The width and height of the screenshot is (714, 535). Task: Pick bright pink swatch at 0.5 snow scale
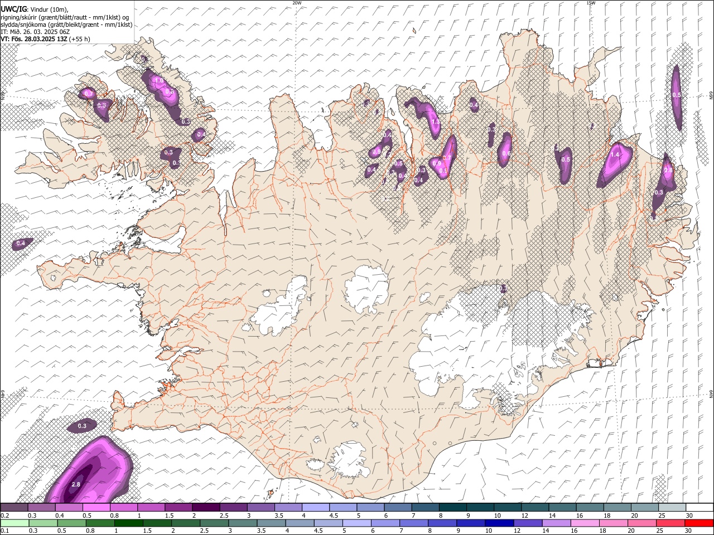(x=96, y=507)
